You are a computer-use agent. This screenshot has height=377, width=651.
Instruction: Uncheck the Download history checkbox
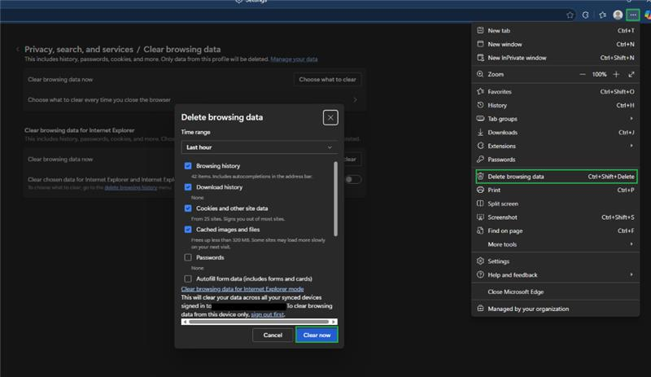point(188,187)
